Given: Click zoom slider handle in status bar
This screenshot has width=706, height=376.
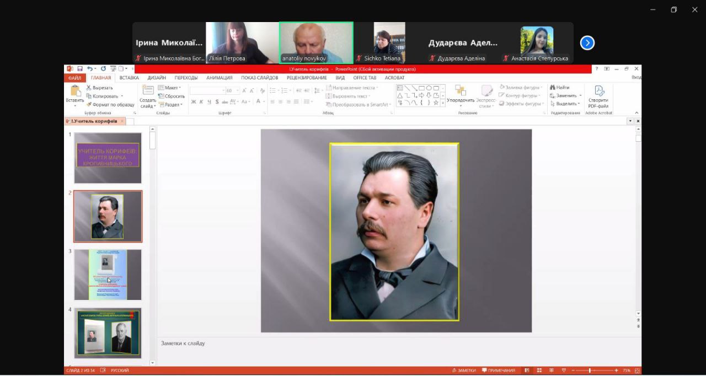Looking at the screenshot, I should (590, 370).
